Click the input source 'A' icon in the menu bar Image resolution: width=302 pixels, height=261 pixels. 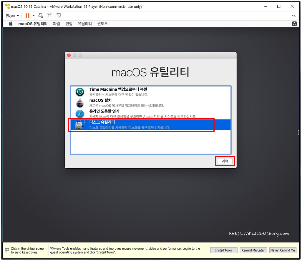[x=294, y=24]
